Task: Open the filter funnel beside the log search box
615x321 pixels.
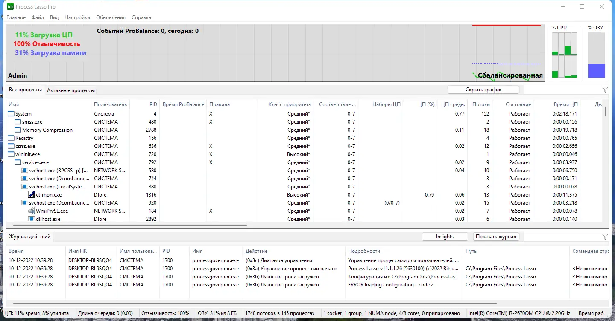Action: 605,236
